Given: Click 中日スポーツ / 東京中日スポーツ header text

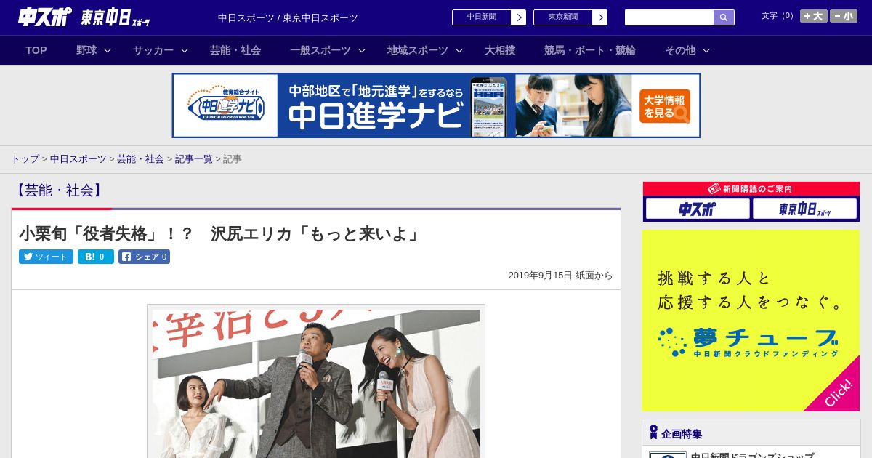Looking at the screenshot, I should pyautogui.click(x=288, y=18).
